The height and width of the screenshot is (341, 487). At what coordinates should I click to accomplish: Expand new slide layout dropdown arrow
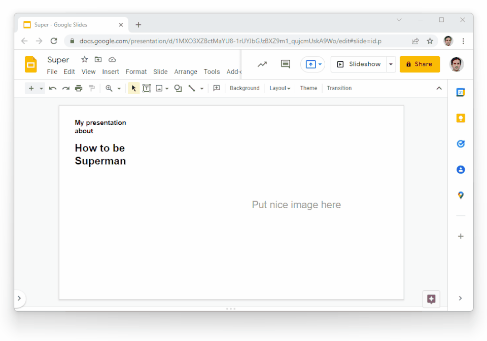tap(41, 89)
